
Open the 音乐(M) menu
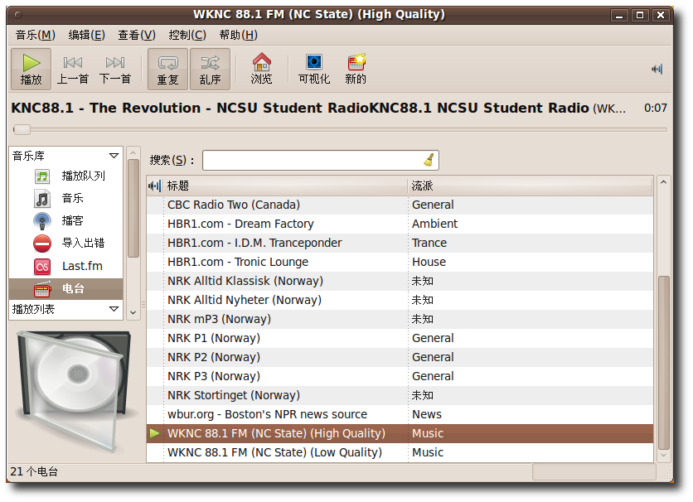[x=35, y=34]
